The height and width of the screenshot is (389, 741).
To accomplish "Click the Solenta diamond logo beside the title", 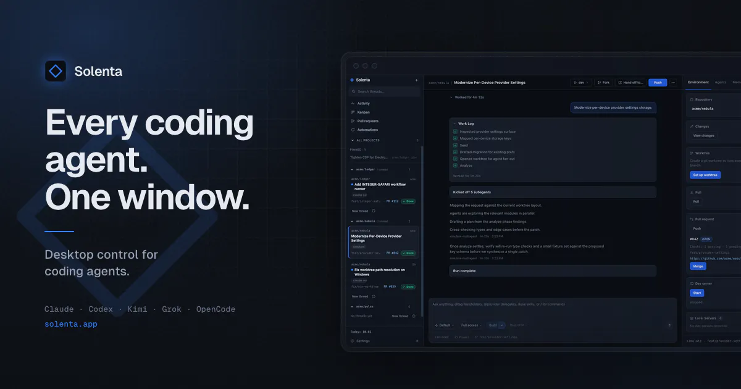I will click(56, 71).
